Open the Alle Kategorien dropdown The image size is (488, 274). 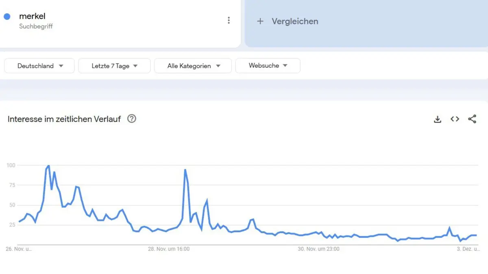click(x=193, y=66)
